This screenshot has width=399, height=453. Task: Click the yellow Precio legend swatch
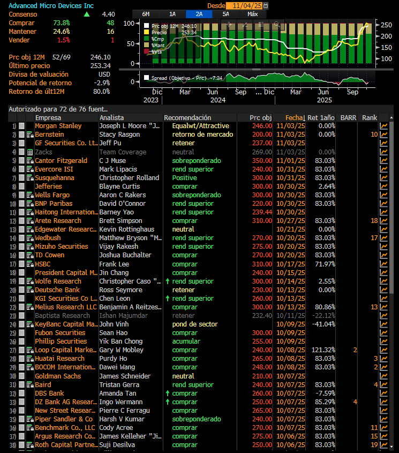(146, 32)
